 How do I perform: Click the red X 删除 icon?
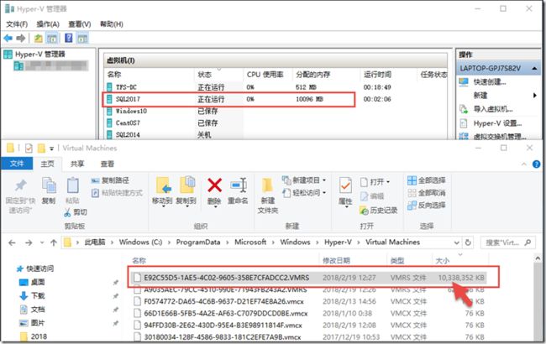coord(214,185)
